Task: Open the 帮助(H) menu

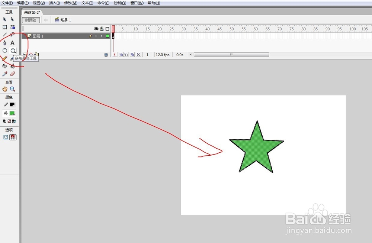Action: 154,3
